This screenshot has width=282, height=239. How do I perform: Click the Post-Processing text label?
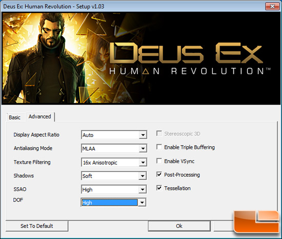[x=182, y=175]
